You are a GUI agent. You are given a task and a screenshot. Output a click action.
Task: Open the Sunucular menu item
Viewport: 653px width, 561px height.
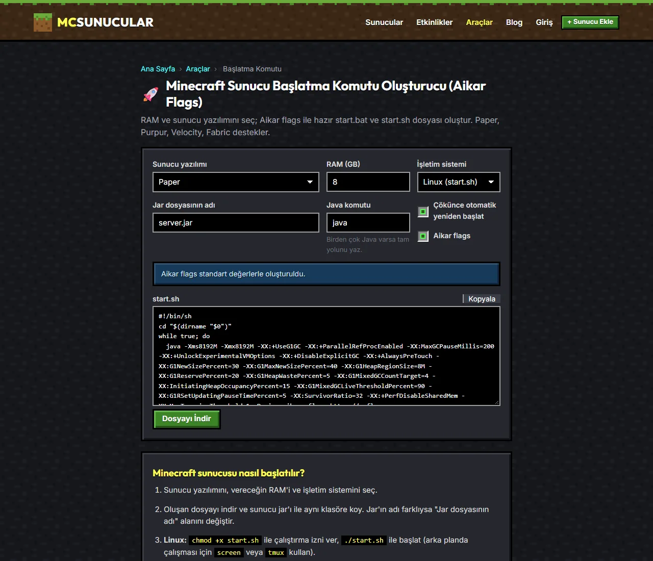[384, 22]
